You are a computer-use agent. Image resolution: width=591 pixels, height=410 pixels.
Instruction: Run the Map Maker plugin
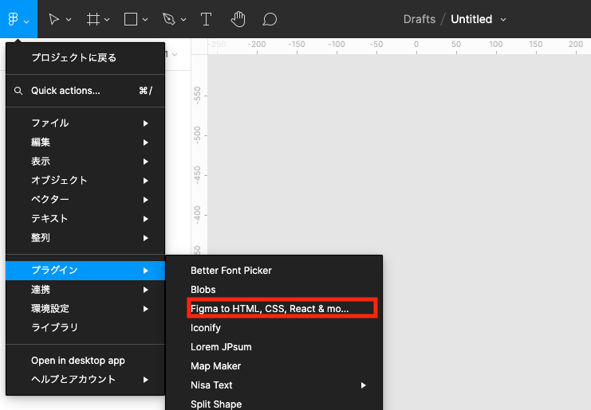point(274,366)
